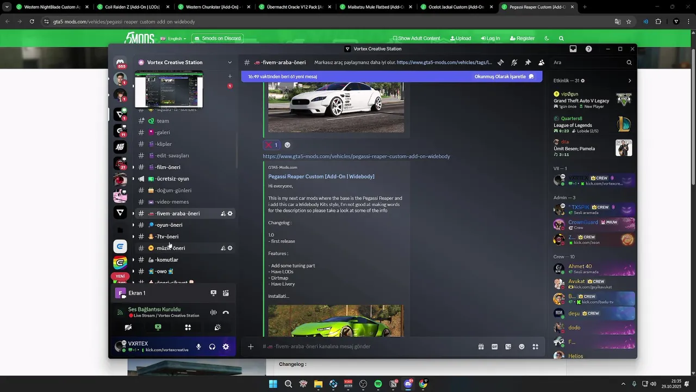
Task: Toggle headphone deafen in user panel
Action: click(x=212, y=346)
